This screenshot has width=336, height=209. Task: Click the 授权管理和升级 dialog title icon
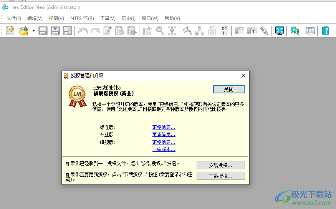[x=66, y=76]
